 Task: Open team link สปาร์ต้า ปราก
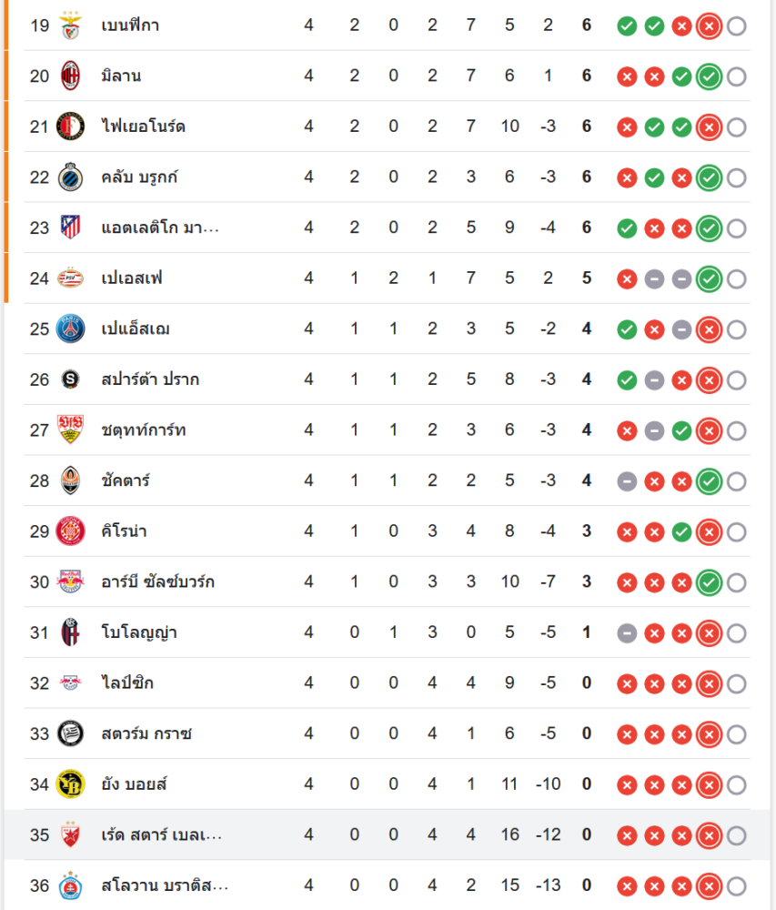coord(150,379)
